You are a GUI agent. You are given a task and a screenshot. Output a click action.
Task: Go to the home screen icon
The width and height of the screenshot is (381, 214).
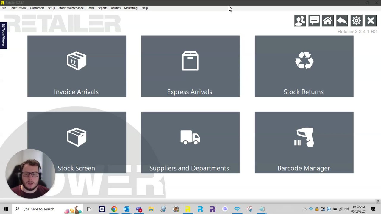(x=328, y=21)
